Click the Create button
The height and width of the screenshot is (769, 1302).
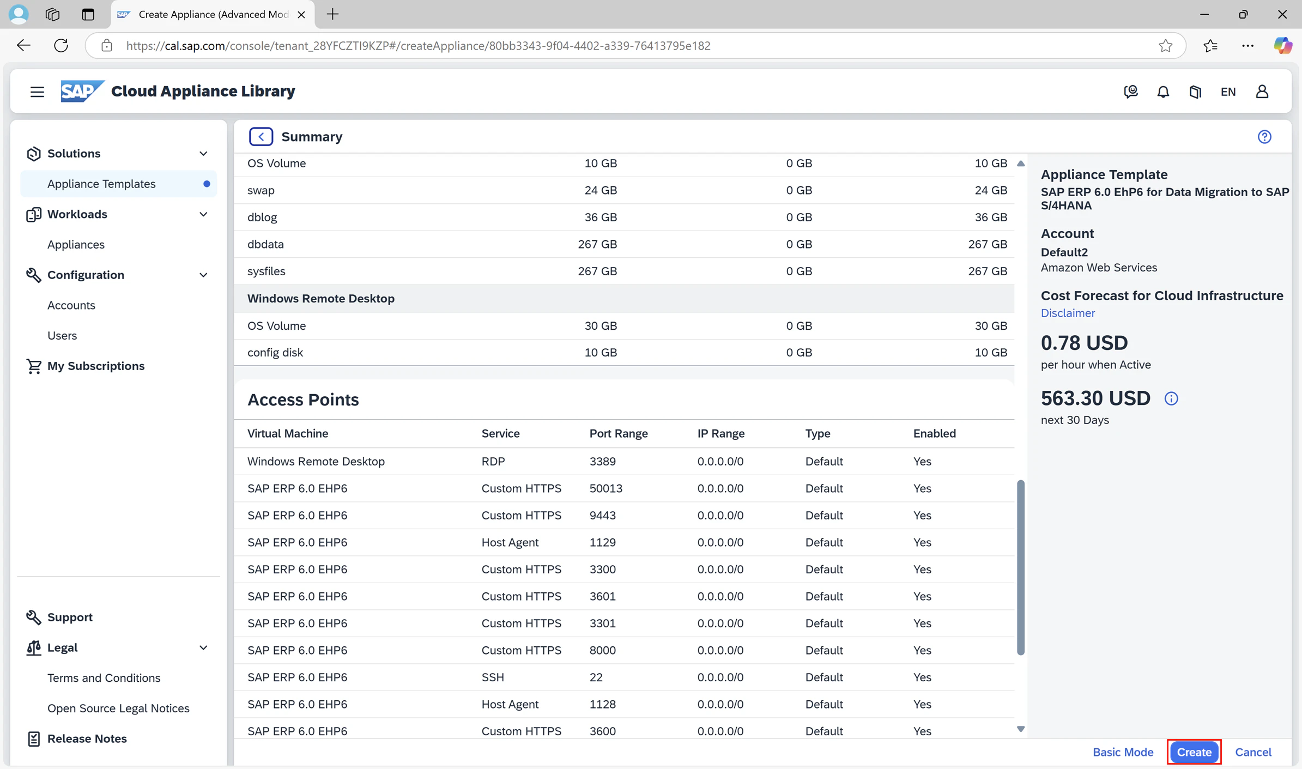(x=1194, y=752)
